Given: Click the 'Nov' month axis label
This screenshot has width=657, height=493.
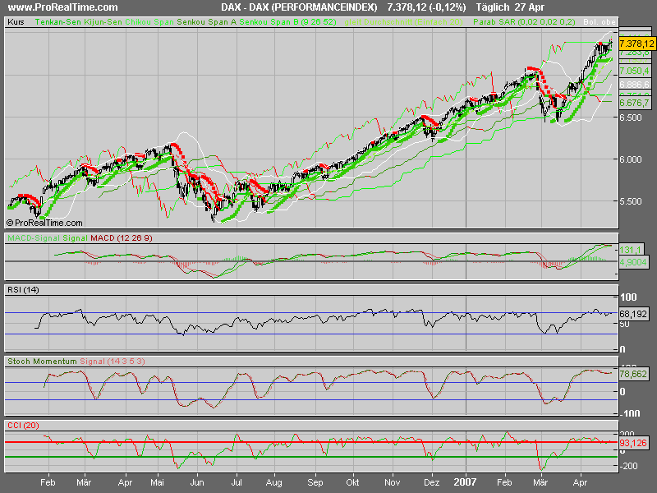Looking at the screenshot, I should click(393, 482).
